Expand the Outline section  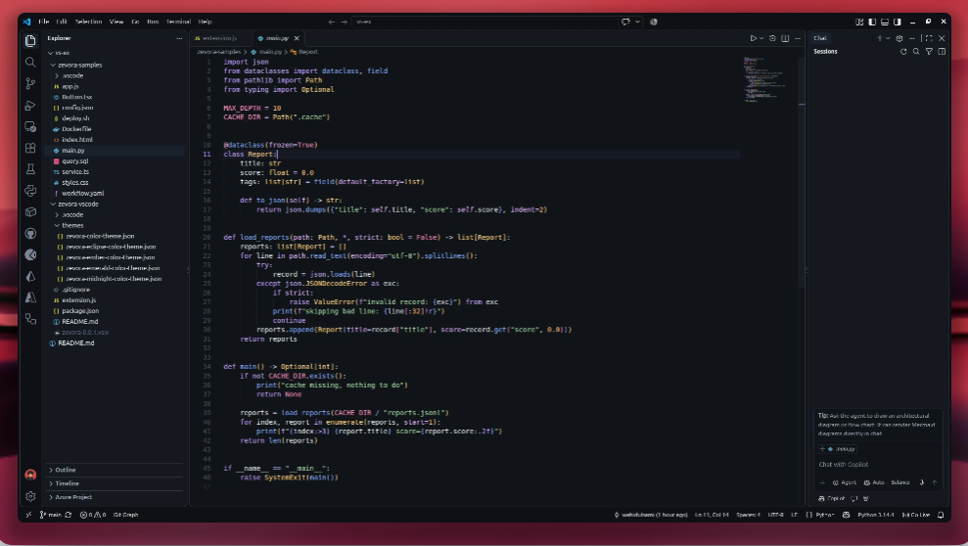point(115,470)
